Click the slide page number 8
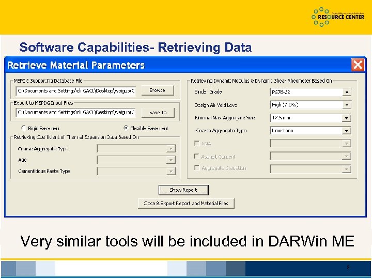372x279 pixels. pos(348,267)
